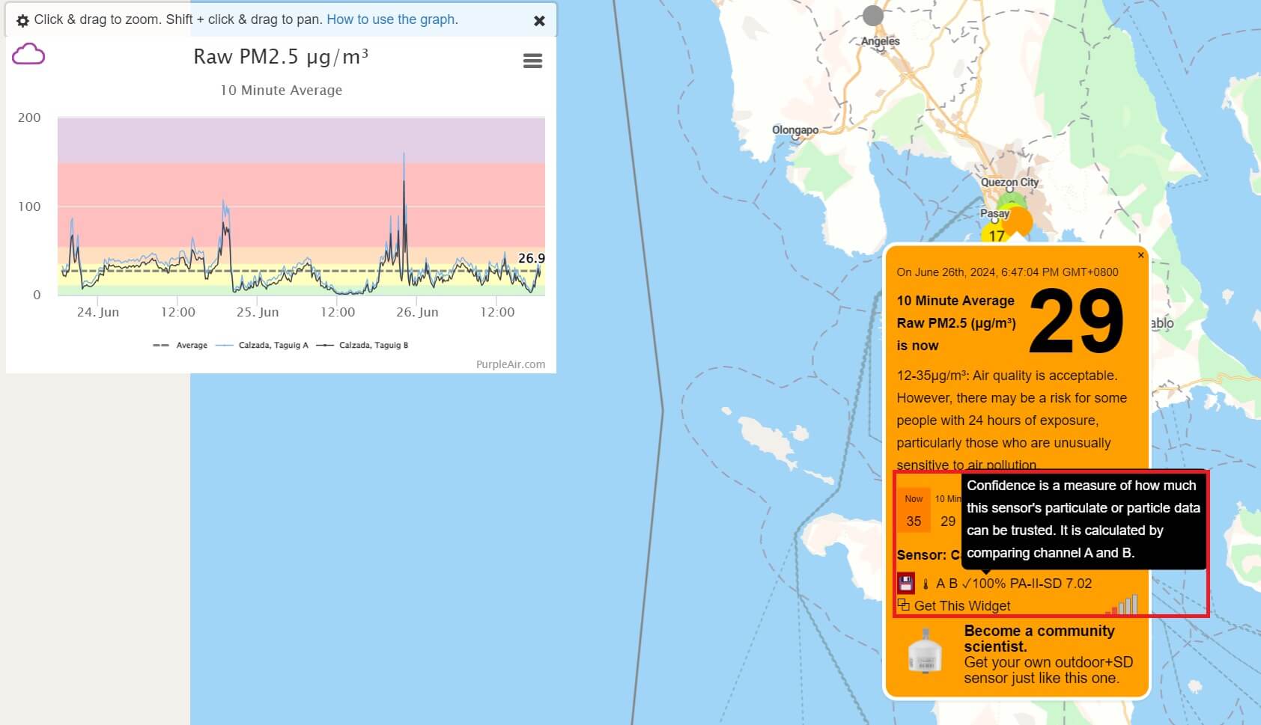The width and height of the screenshot is (1261, 725).
Task: Open the chart hamburger context menu
Action: tap(532, 61)
